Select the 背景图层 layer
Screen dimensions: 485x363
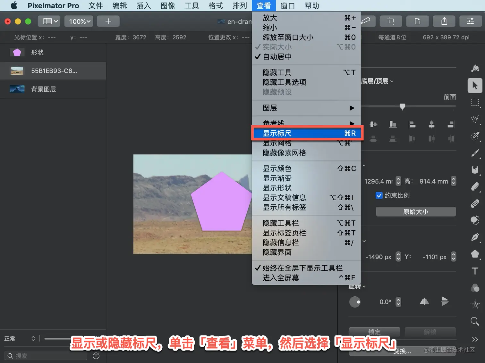pos(53,89)
